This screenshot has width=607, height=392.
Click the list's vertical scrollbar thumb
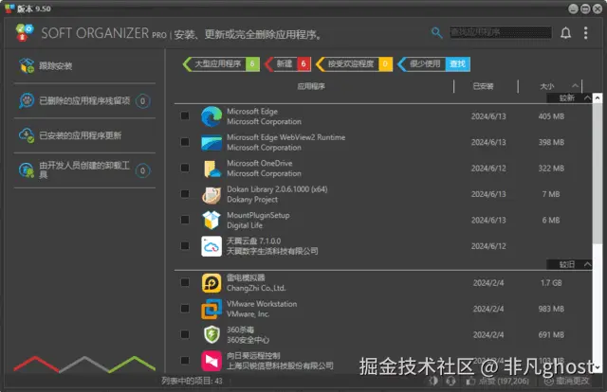pos(598,173)
